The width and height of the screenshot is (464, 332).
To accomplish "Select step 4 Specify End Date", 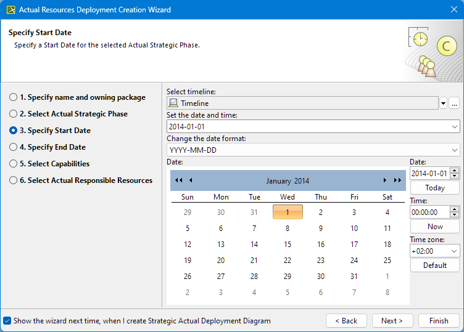I will point(14,147).
